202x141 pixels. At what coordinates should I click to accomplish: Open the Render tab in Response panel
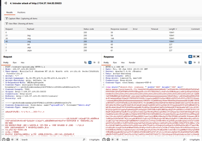coord(132,63)
